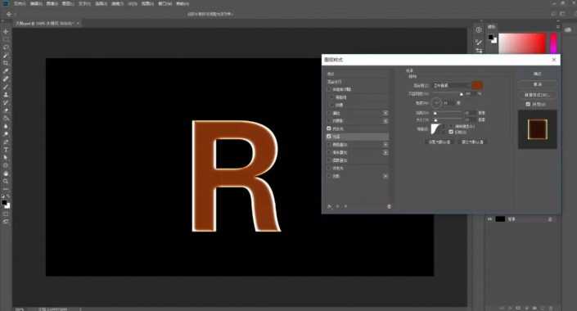Select the Satin row in the styles list
Screen dimensions: 577x311
tap(358, 137)
